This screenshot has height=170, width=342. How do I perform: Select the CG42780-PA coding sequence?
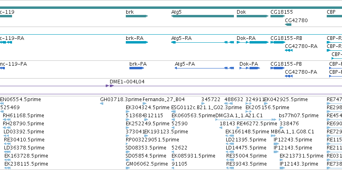(289, 76)
